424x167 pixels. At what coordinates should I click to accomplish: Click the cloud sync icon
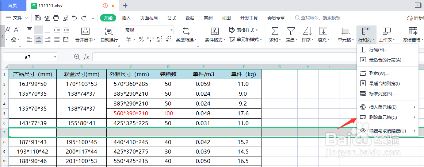click(410, 18)
